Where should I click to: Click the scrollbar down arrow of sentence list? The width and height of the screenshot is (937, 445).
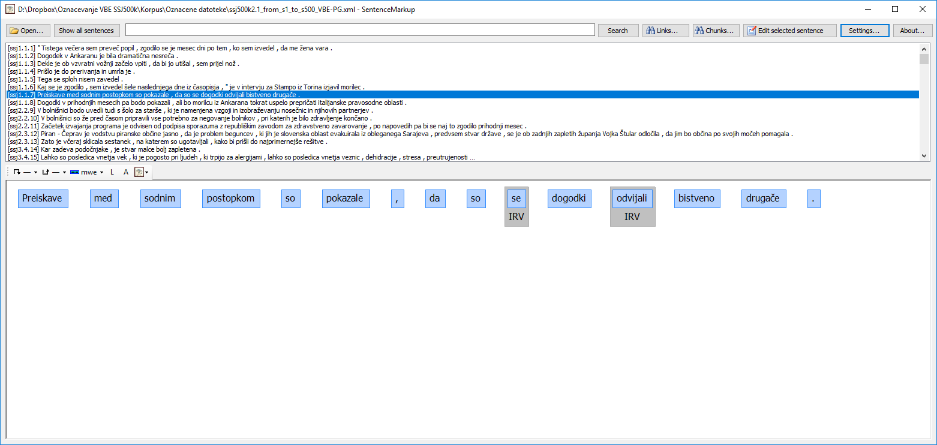point(924,155)
